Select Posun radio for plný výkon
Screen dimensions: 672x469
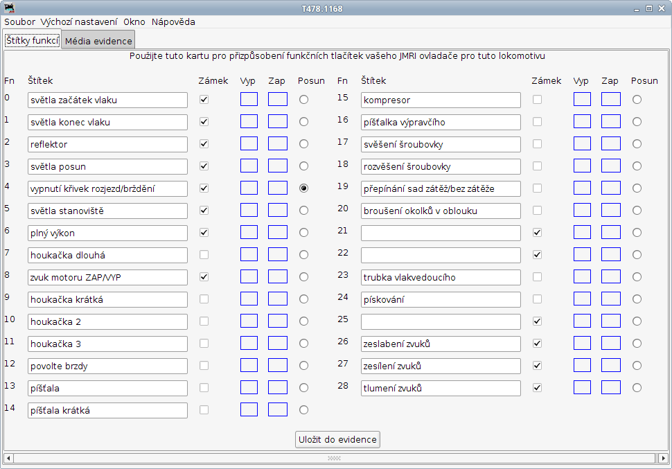[304, 232]
